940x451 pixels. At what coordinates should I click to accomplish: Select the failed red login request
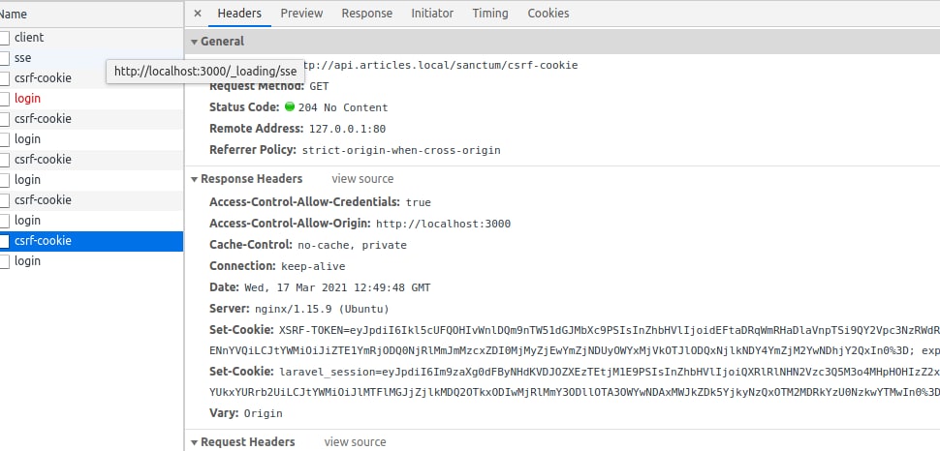(x=27, y=99)
